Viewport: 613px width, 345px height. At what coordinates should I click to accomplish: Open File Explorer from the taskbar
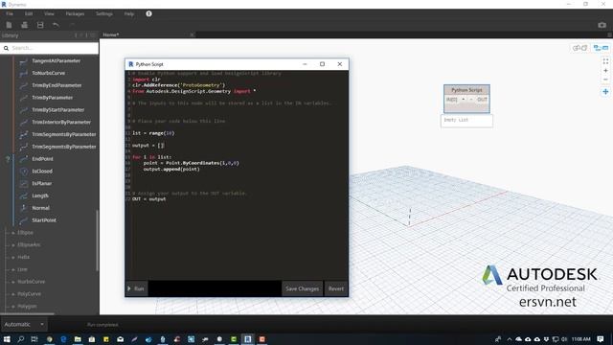78,339
